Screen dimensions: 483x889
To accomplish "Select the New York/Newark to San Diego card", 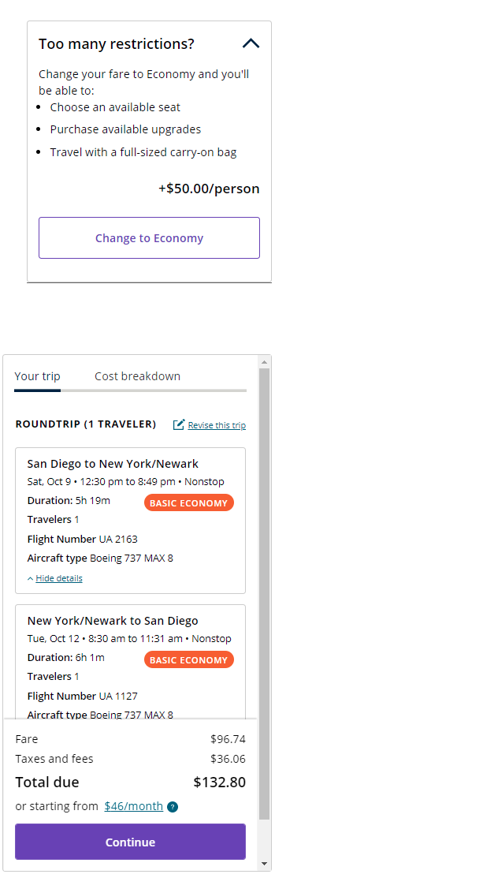I will [x=130, y=663].
